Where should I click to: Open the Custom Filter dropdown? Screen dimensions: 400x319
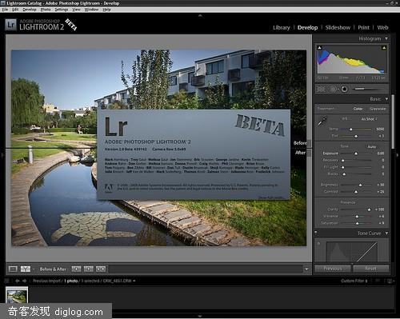pos(354,281)
